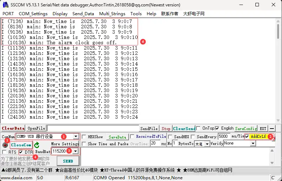This screenshot has height=181, width=282.
Task: Click the red record indicator icon beside CloseCom
Action: (5, 145)
